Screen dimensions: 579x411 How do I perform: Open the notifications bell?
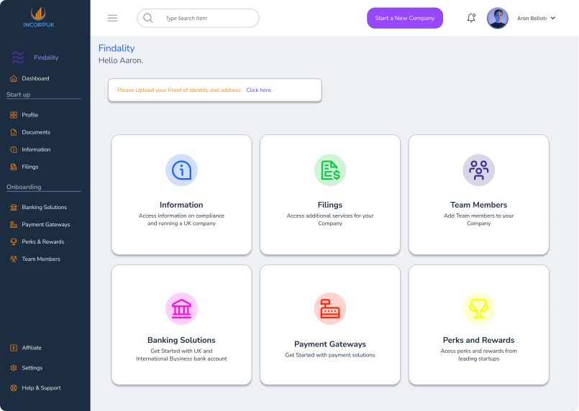point(471,18)
